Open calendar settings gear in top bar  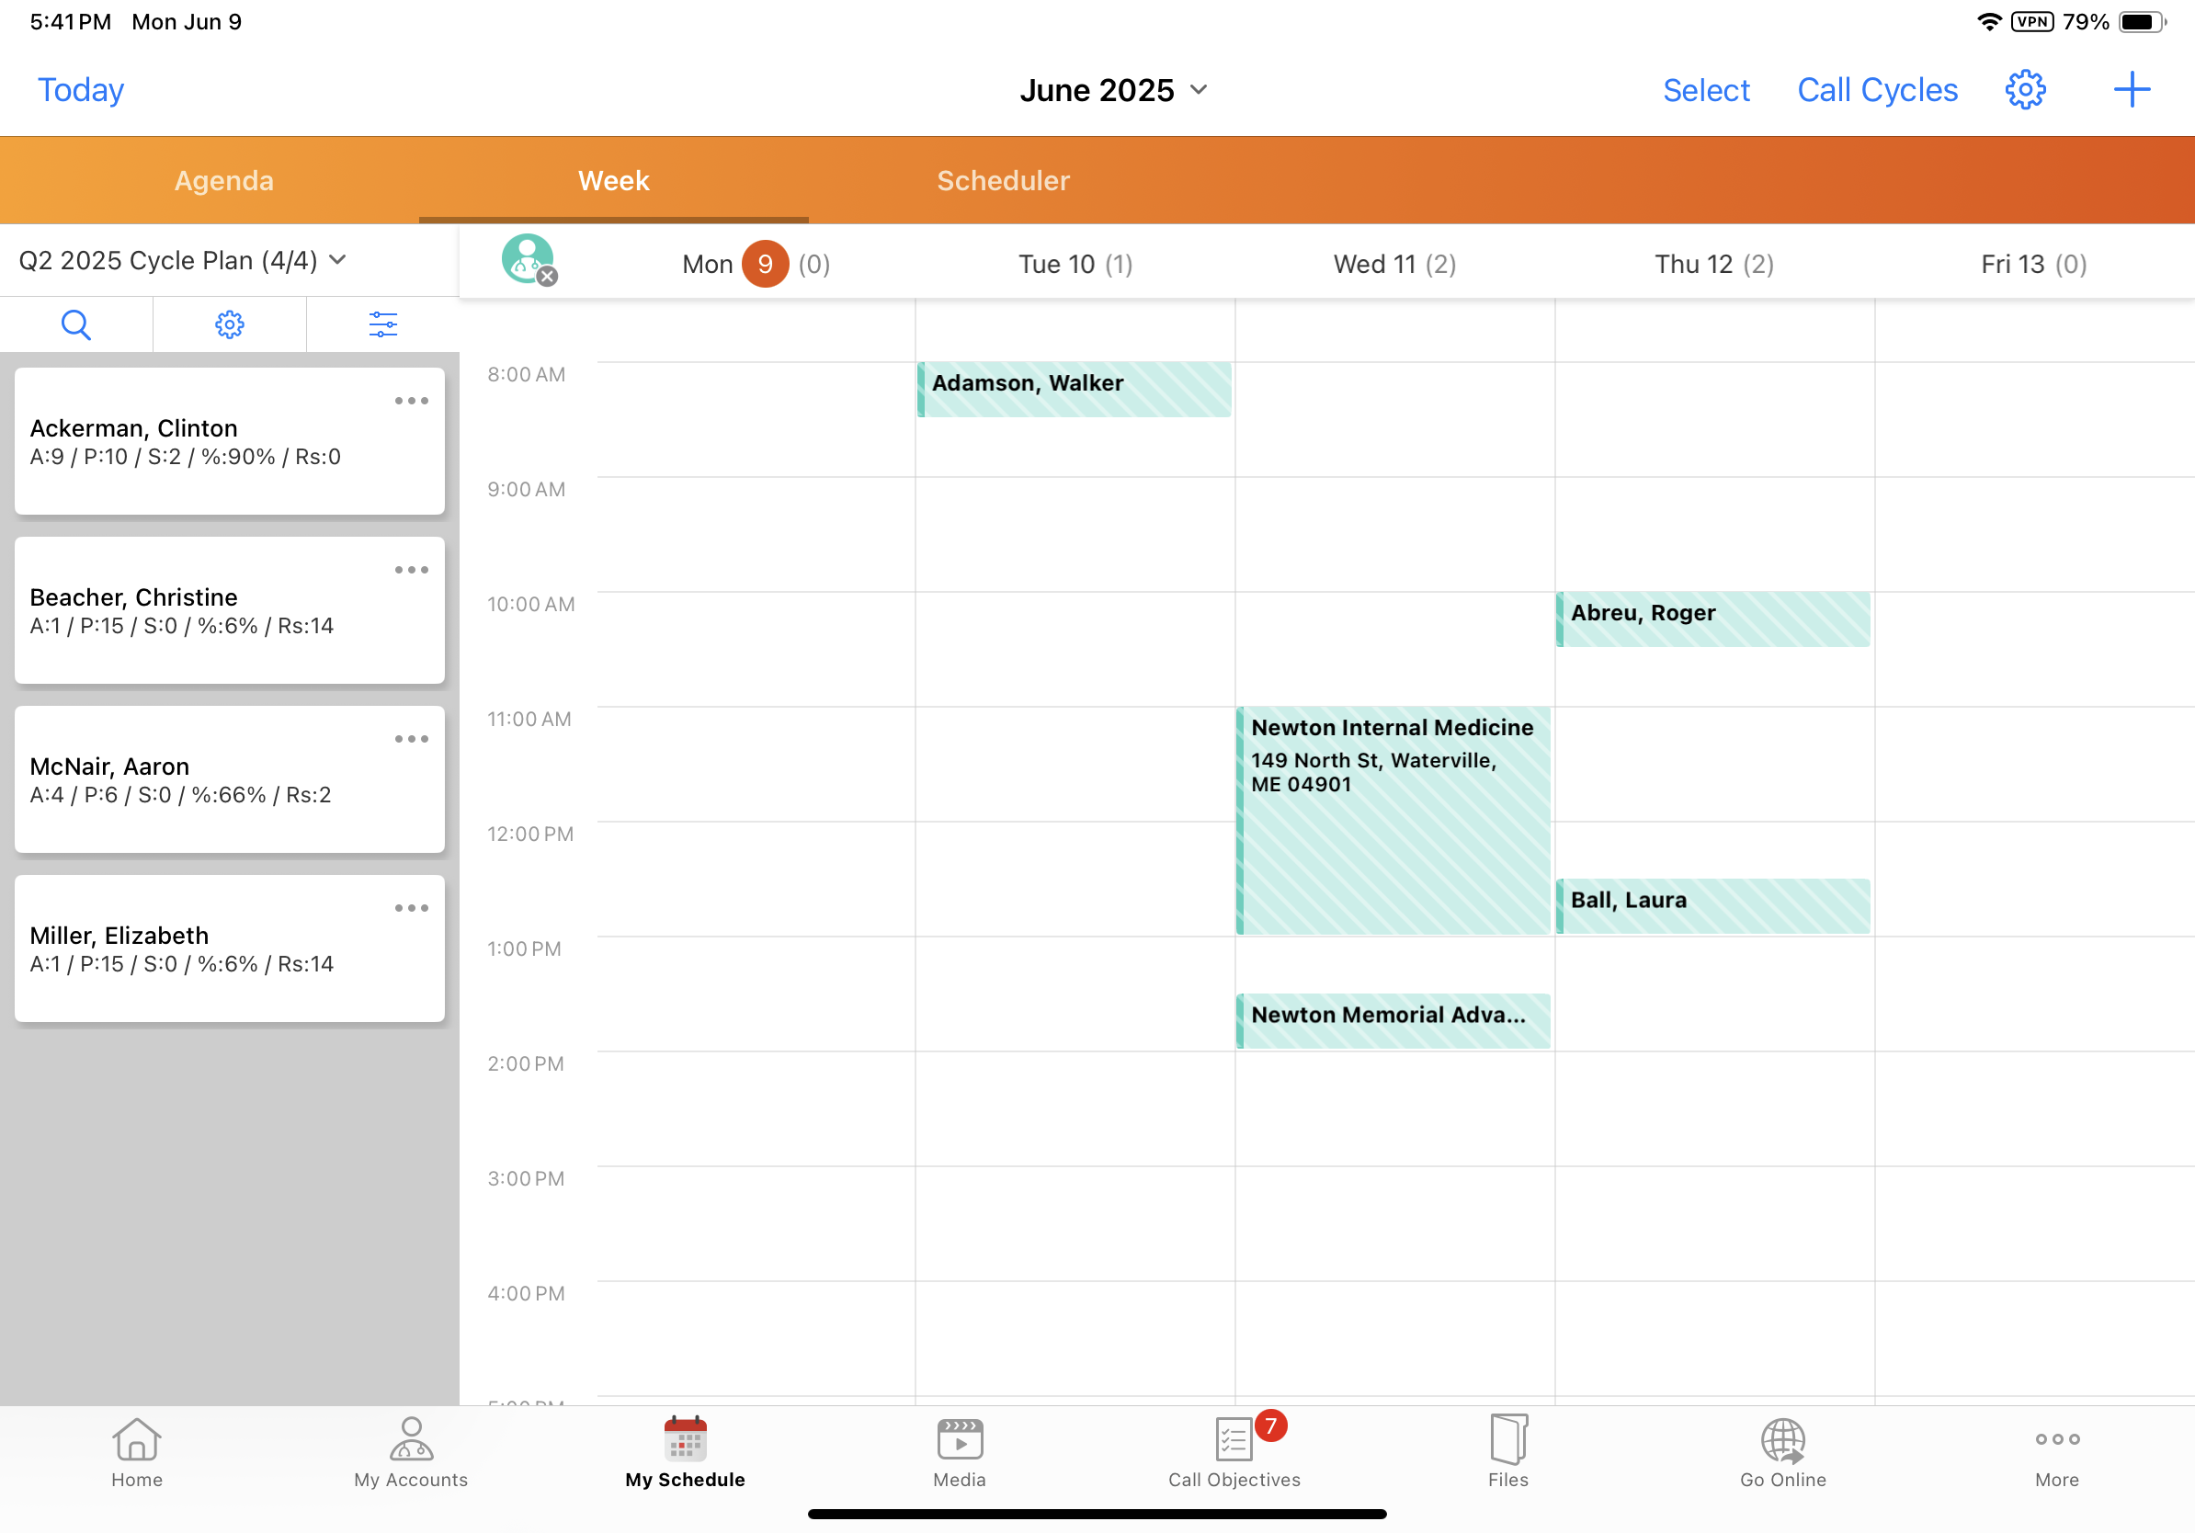coord(2024,90)
